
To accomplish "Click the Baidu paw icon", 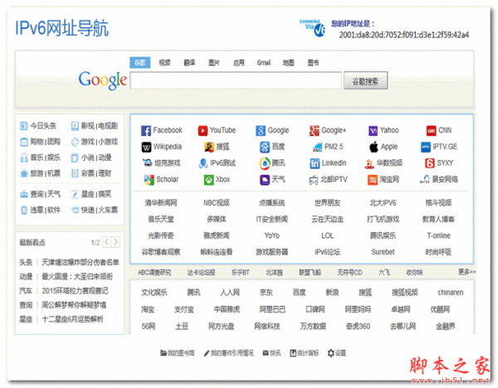I will [265, 148].
